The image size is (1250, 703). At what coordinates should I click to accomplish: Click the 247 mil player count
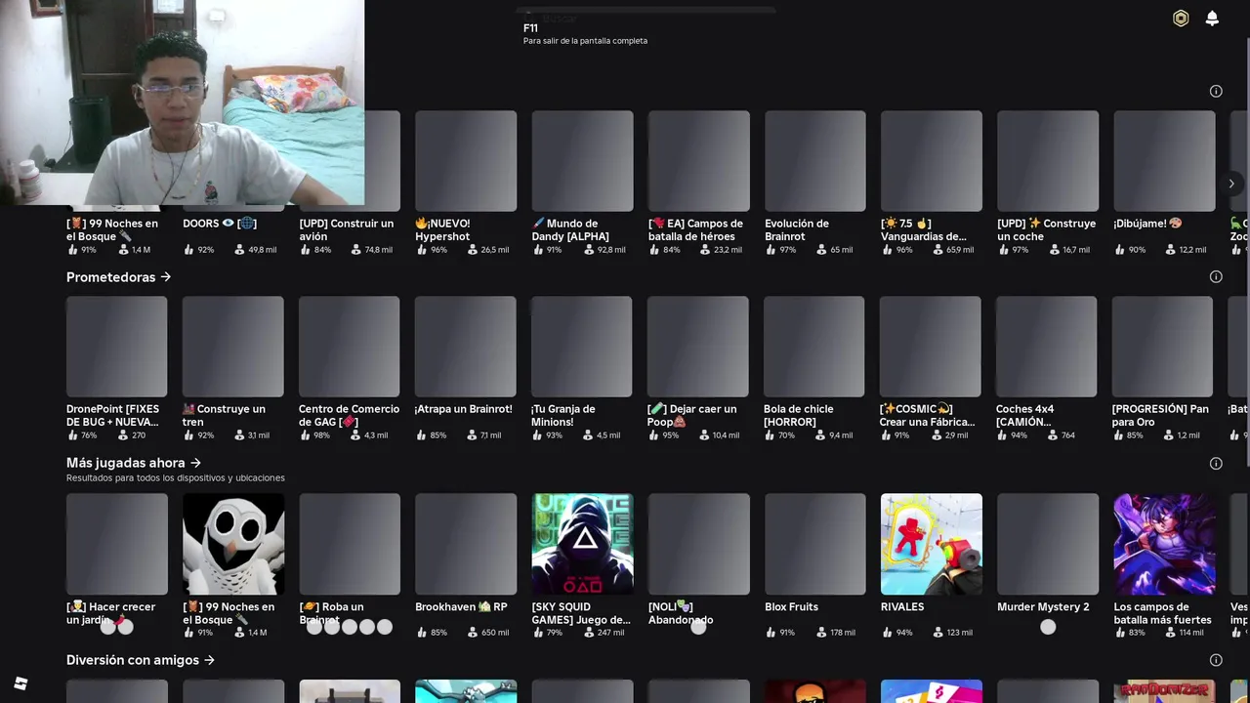pos(610,633)
